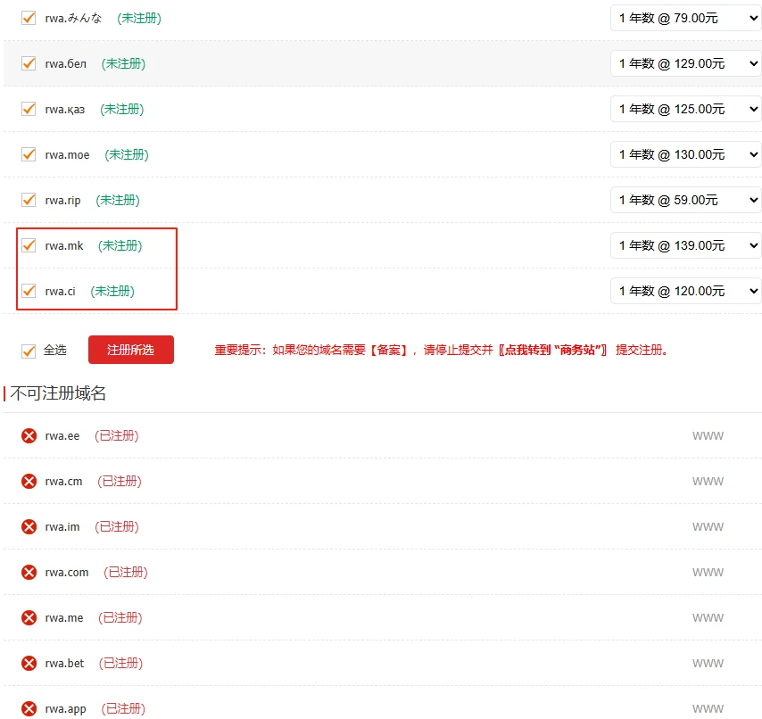The width and height of the screenshot is (762, 719).
Task: Open the rwa.mk 139.00元 duration dropdown
Action: pyautogui.click(x=685, y=245)
